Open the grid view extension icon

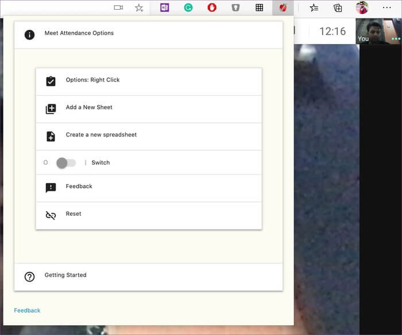[260, 8]
